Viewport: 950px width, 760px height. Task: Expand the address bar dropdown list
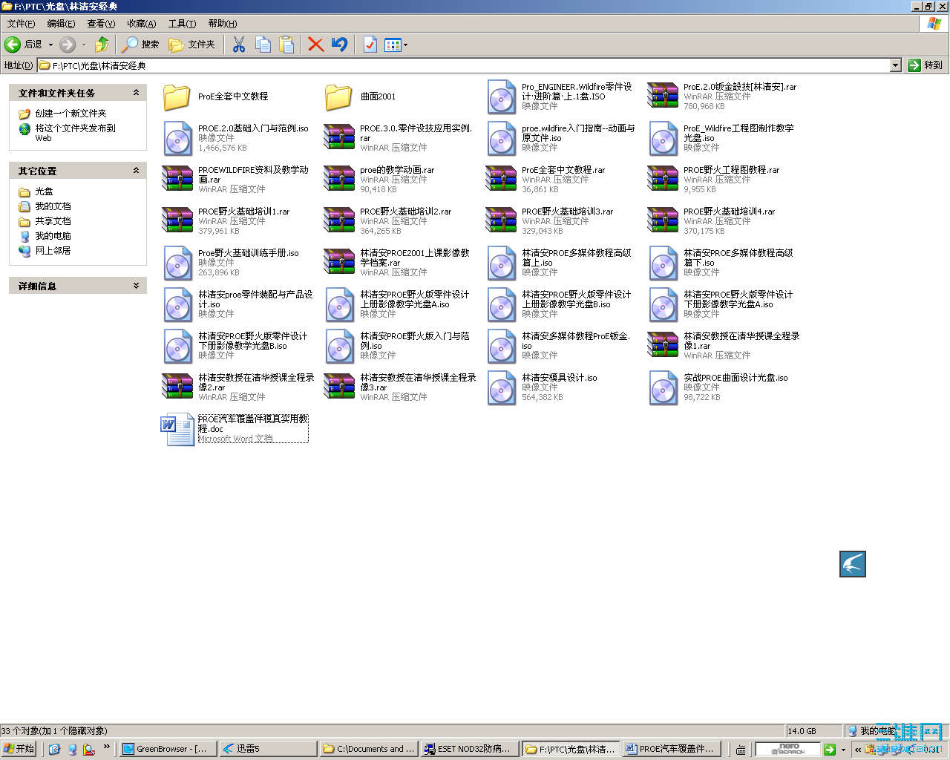[895, 65]
